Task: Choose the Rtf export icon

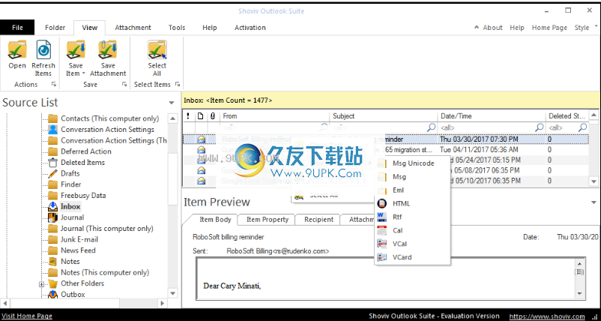Action: pyautogui.click(x=382, y=217)
